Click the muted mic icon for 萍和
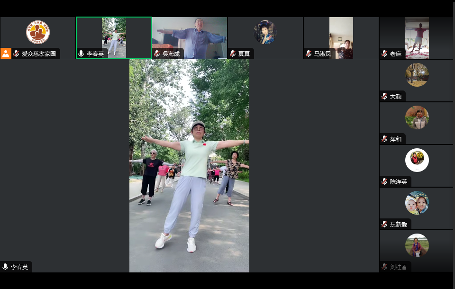This screenshot has width=455, height=289. click(x=384, y=139)
